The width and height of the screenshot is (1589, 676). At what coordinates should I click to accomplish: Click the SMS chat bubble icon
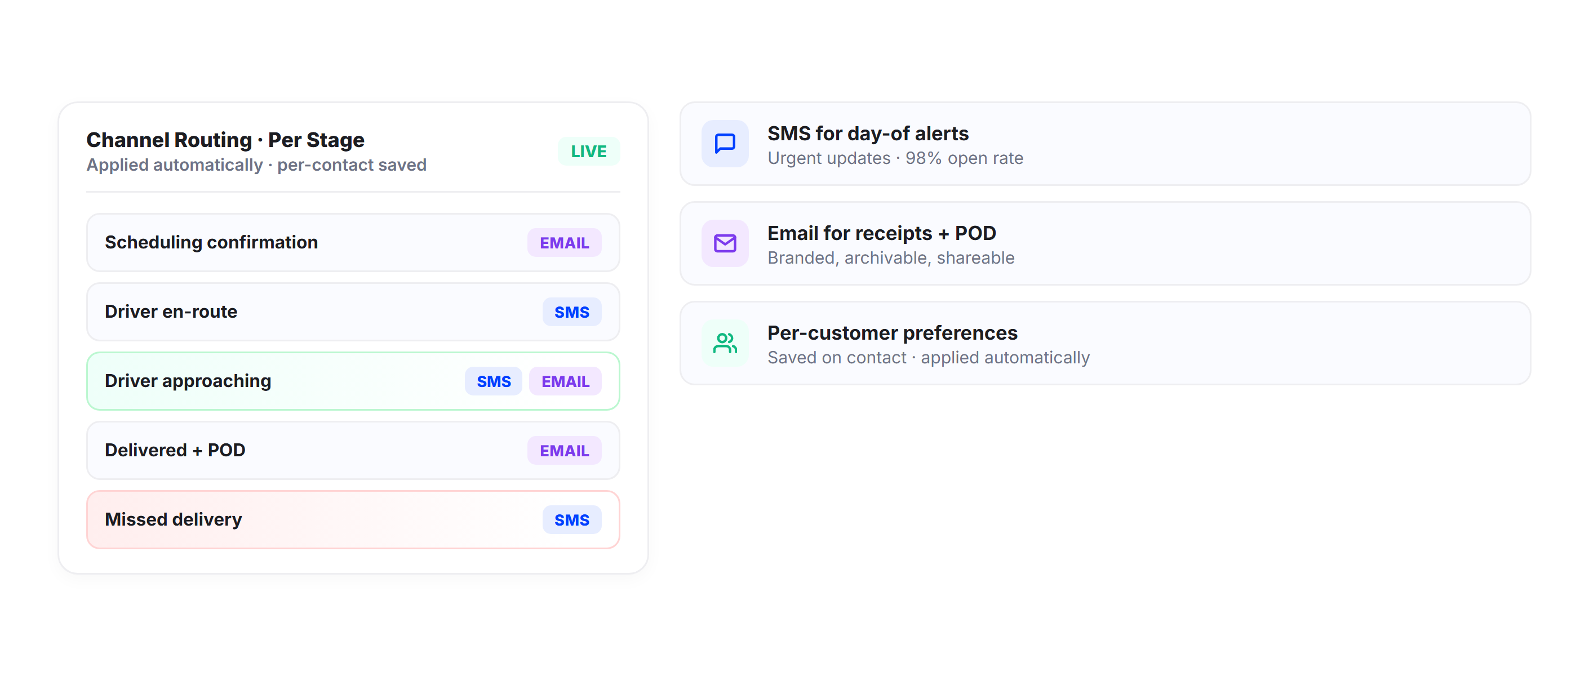[725, 144]
